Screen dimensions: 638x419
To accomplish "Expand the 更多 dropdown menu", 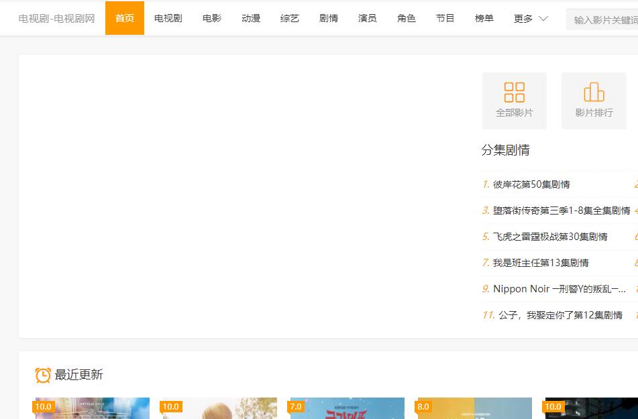I will click(x=530, y=19).
